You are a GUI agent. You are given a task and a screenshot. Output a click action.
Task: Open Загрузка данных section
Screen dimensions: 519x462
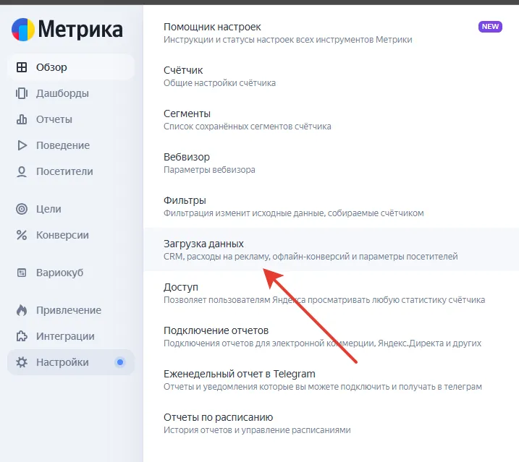tap(203, 244)
